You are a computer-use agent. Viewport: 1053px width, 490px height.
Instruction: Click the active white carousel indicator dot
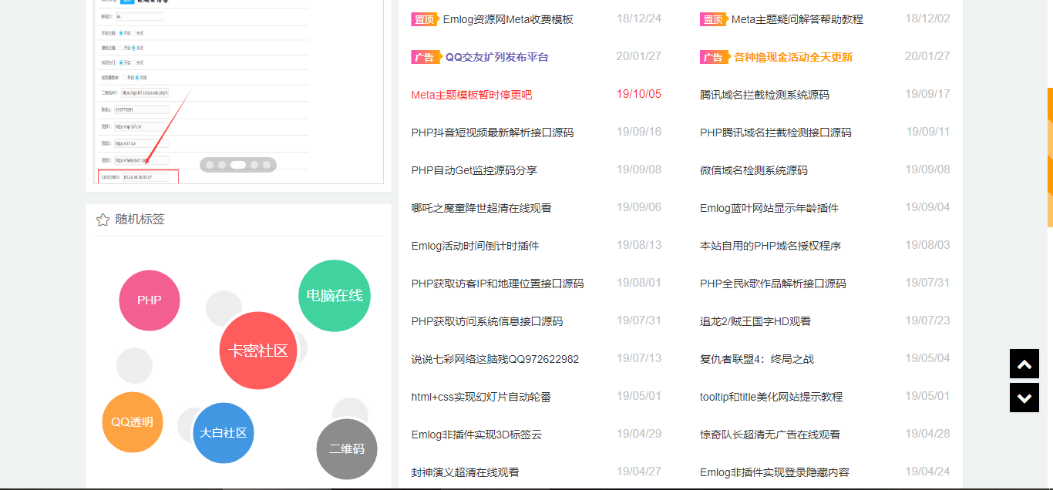point(238,164)
